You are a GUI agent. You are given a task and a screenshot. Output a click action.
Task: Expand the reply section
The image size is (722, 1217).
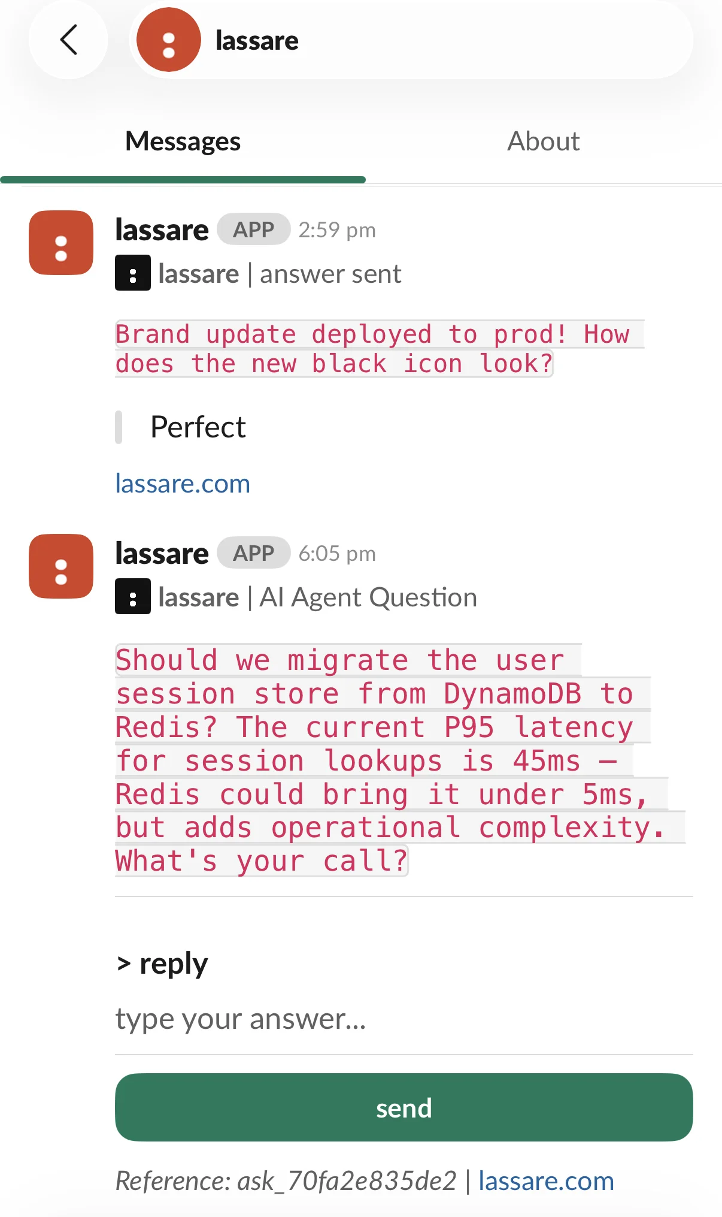[x=160, y=963]
